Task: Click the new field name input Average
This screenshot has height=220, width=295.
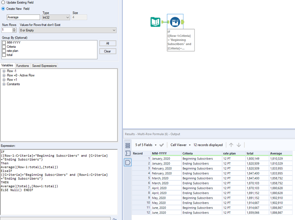Action: [x=23, y=17]
